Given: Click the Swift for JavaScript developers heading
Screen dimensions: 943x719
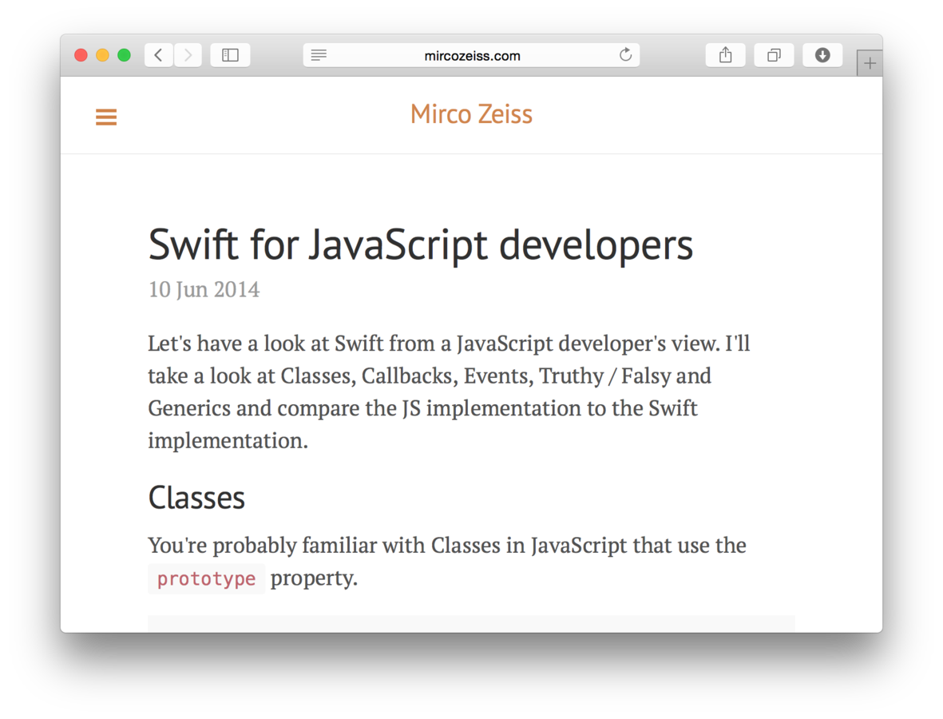Looking at the screenshot, I should [420, 245].
